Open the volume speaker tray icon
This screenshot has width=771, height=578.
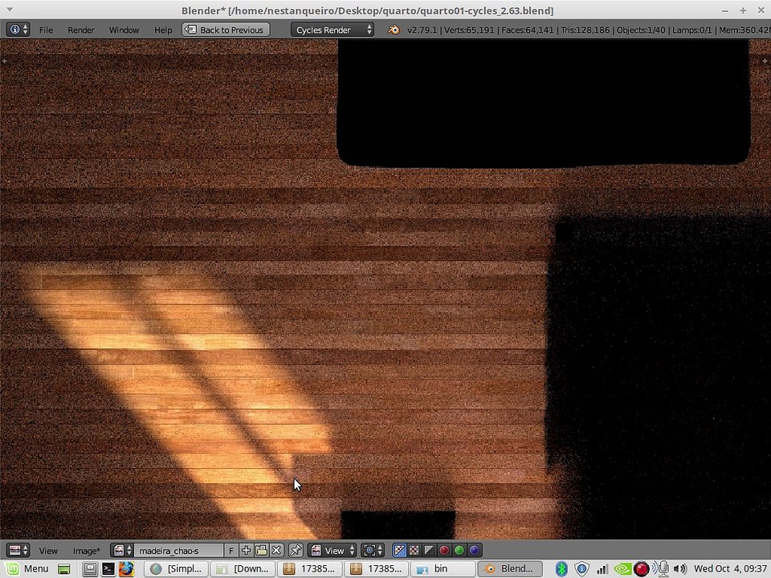coord(680,569)
